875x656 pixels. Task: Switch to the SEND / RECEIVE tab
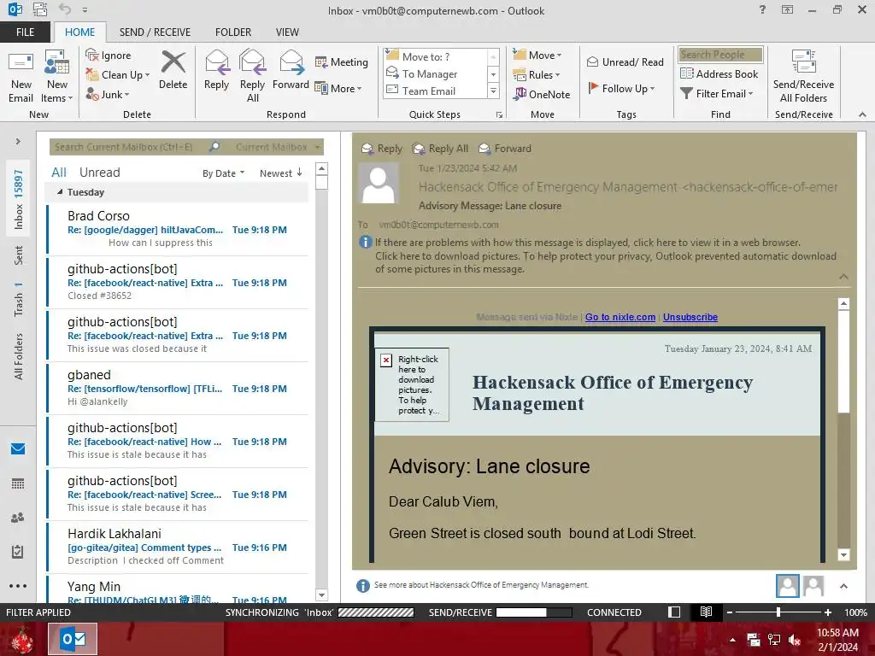pyautogui.click(x=155, y=32)
